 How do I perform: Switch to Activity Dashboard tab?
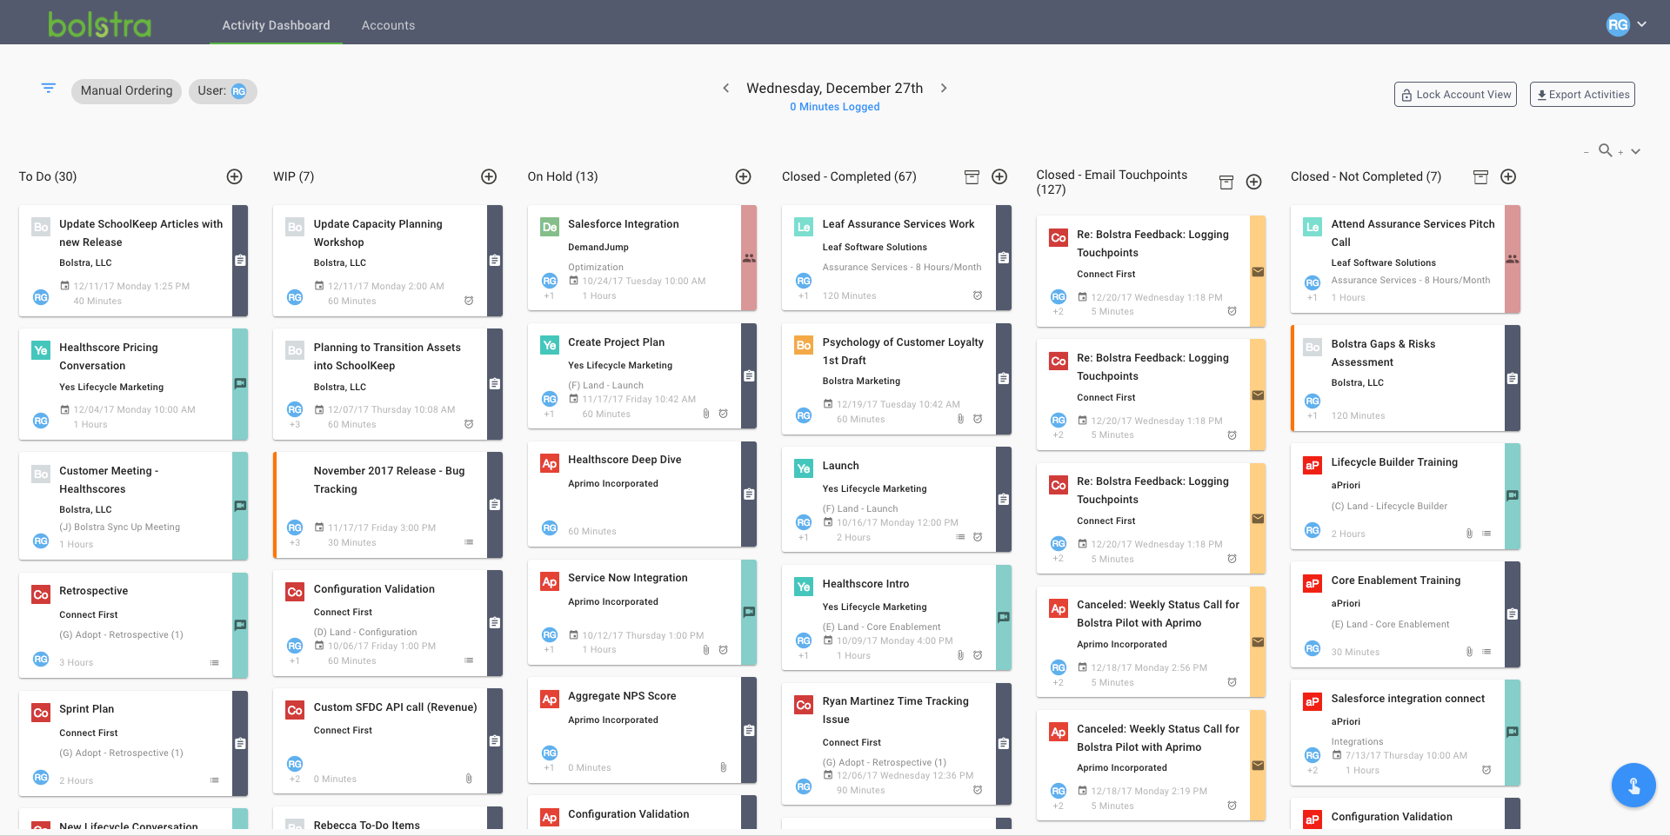coord(276,25)
